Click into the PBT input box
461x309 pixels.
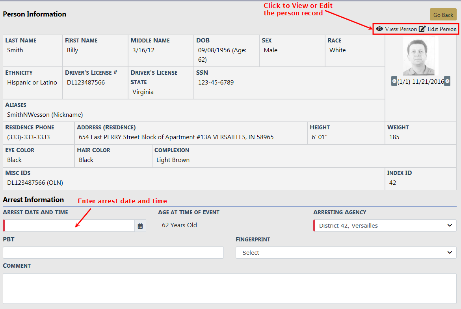click(x=113, y=253)
